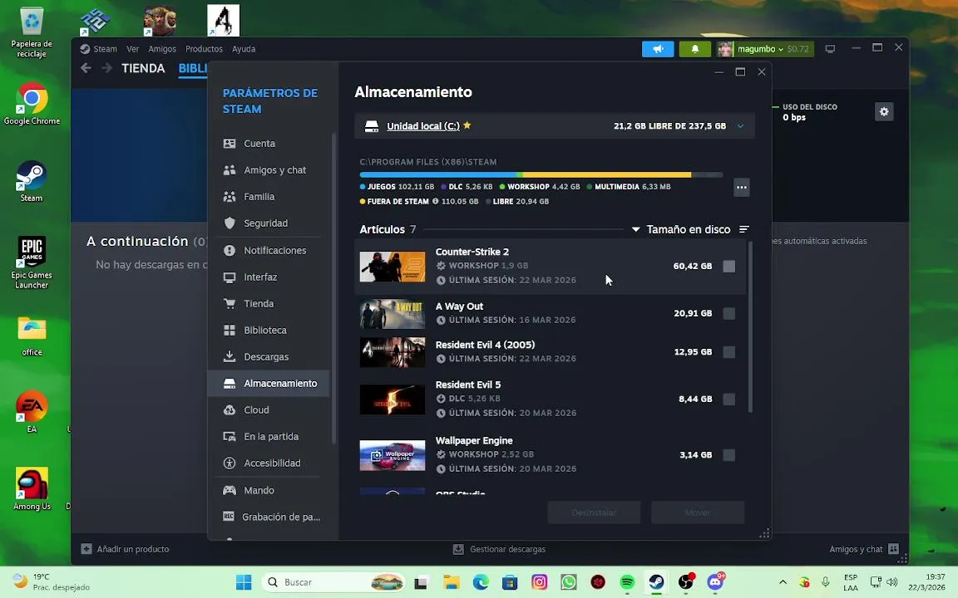The image size is (958, 598).
Task: Click the Resident Evil 5 thumbnail
Action: pyautogui.click(x=393, y=399)
